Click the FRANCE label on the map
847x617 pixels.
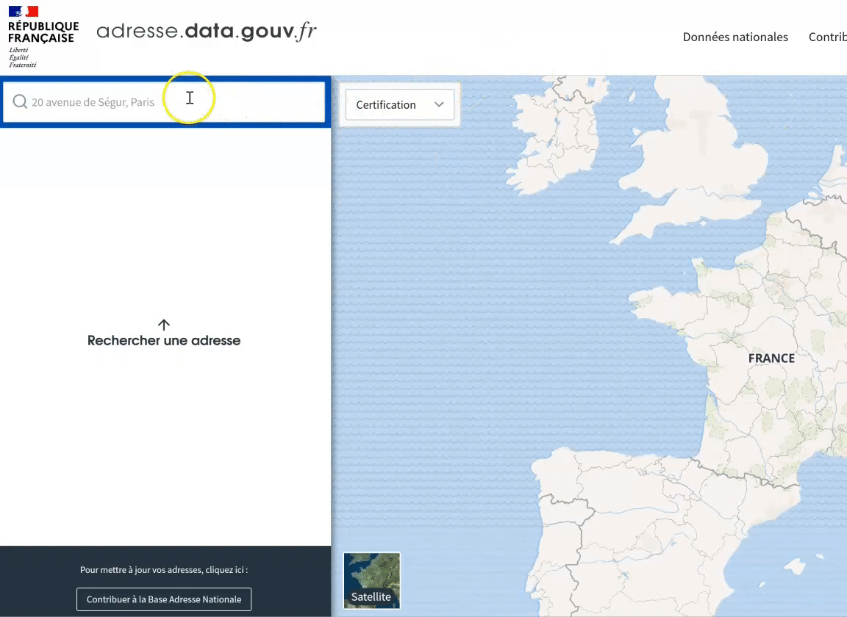pyautogui.click(x=771, y=358)
